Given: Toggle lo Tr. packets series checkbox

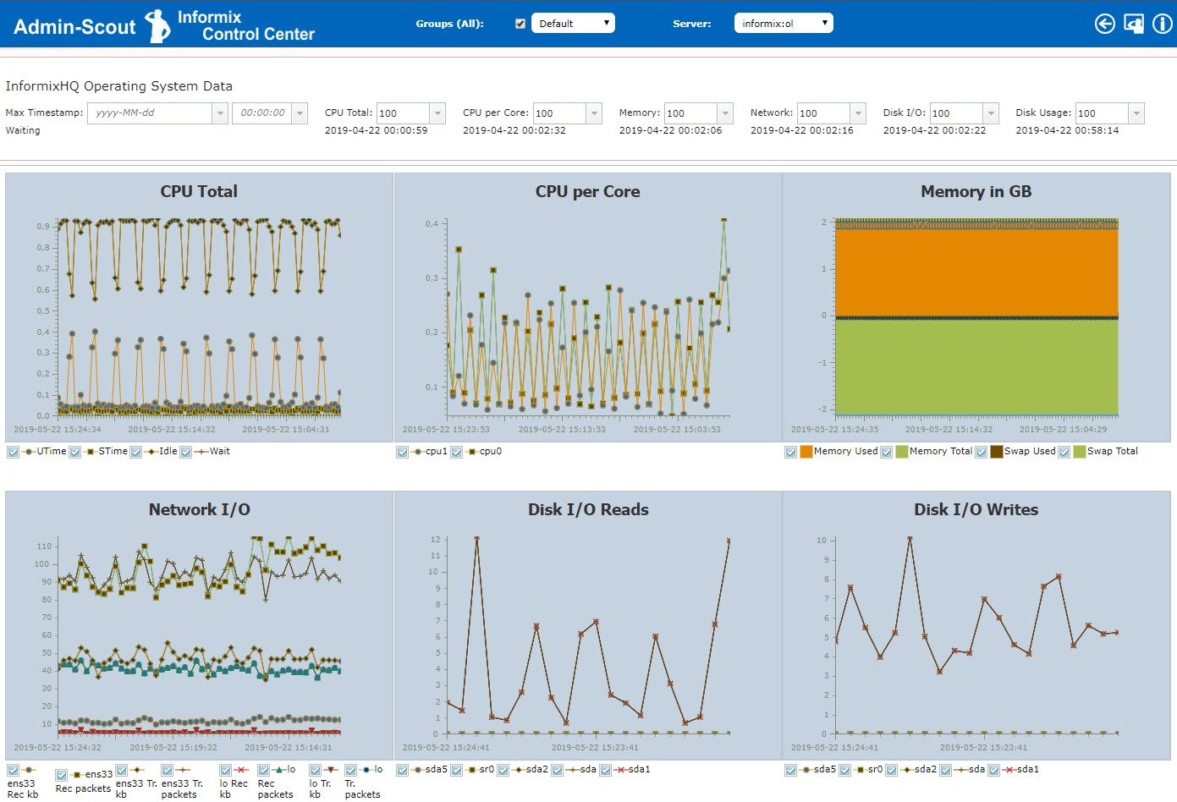Looking at the screenshot, I should 351,770.
